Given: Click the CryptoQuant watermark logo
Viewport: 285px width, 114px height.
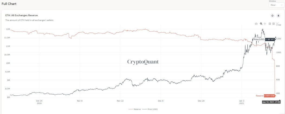Looking at the screenshot, I should [x=143, y=62].
